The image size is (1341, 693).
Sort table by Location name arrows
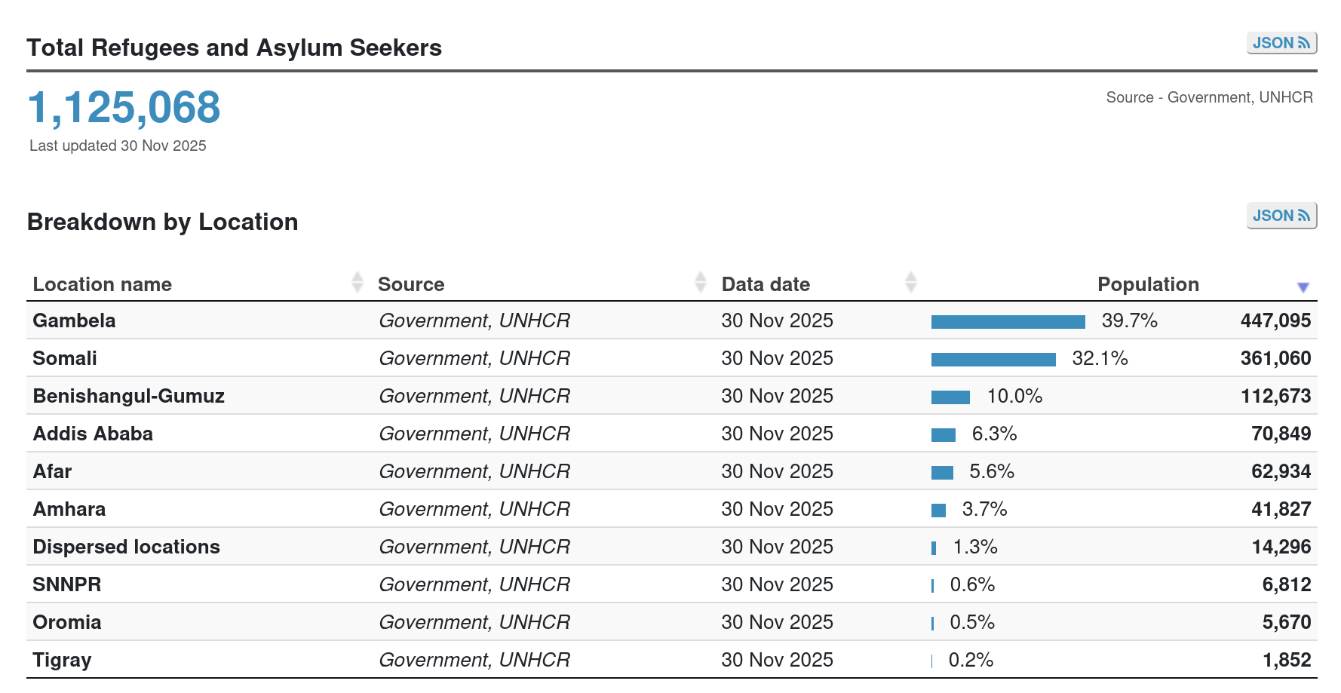pyautogui.click(x=357, y=282)
